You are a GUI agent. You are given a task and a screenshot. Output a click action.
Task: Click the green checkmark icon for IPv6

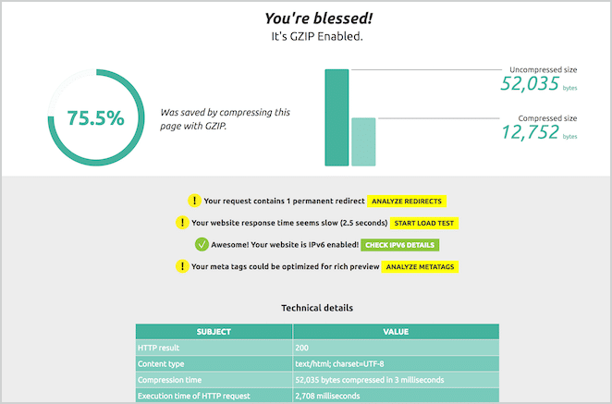click(x=201, y=245)
